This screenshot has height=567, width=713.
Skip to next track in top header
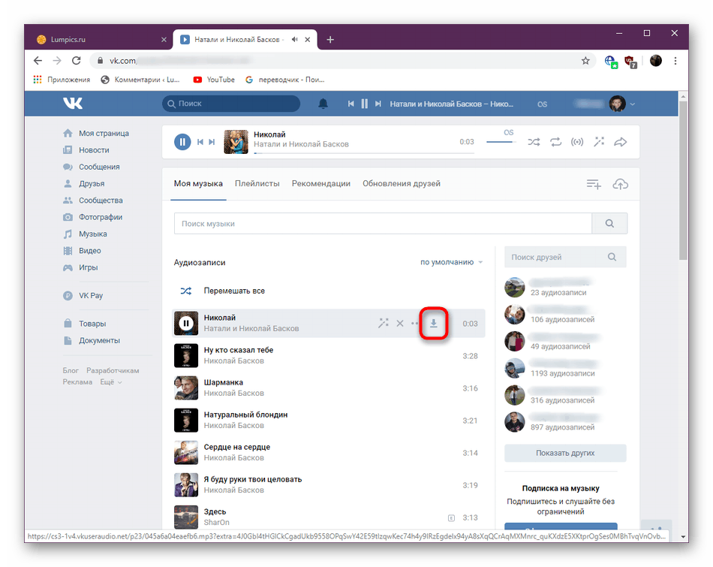pos(378,104)
